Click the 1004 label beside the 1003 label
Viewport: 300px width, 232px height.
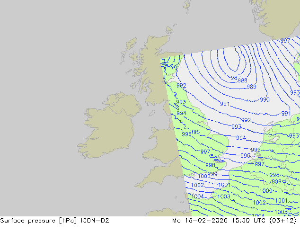pyautogui.click(x=197, y=196)
